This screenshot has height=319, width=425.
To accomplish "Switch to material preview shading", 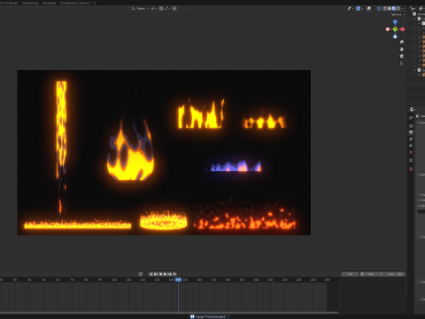I will [394, 9].
